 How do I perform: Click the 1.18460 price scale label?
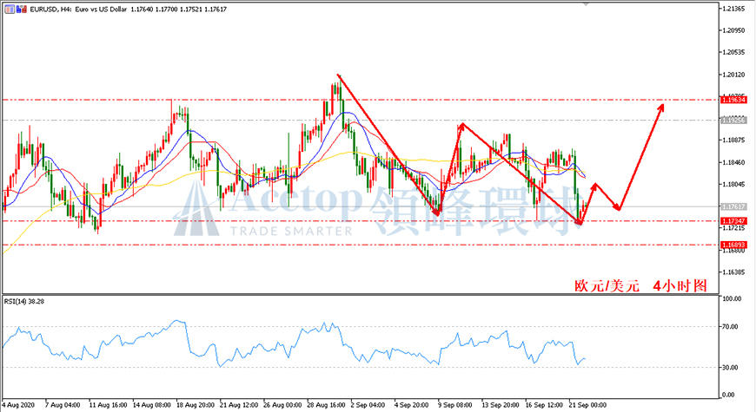(x=733, y=162)
